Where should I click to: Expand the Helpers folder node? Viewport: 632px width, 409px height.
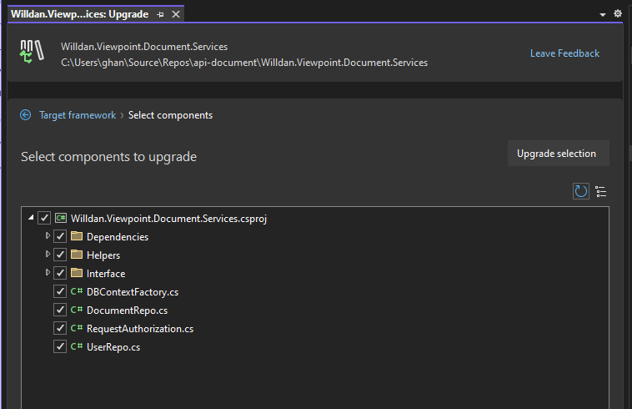click(48, 255)
